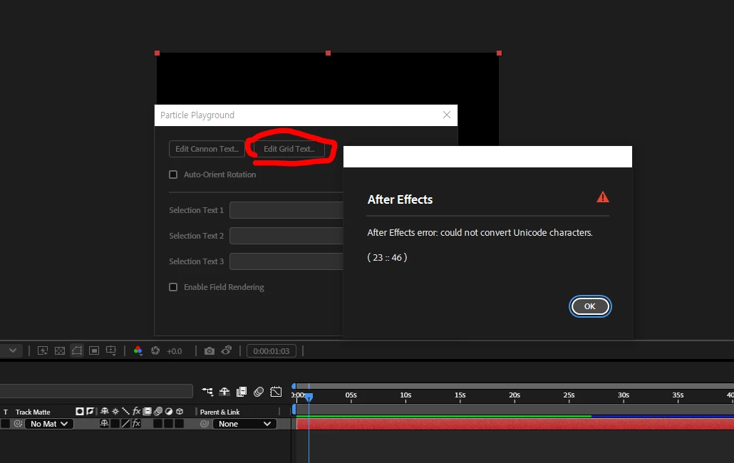Click the T column header
Viewport: 734px width, 463px height.
click(6, 412)
